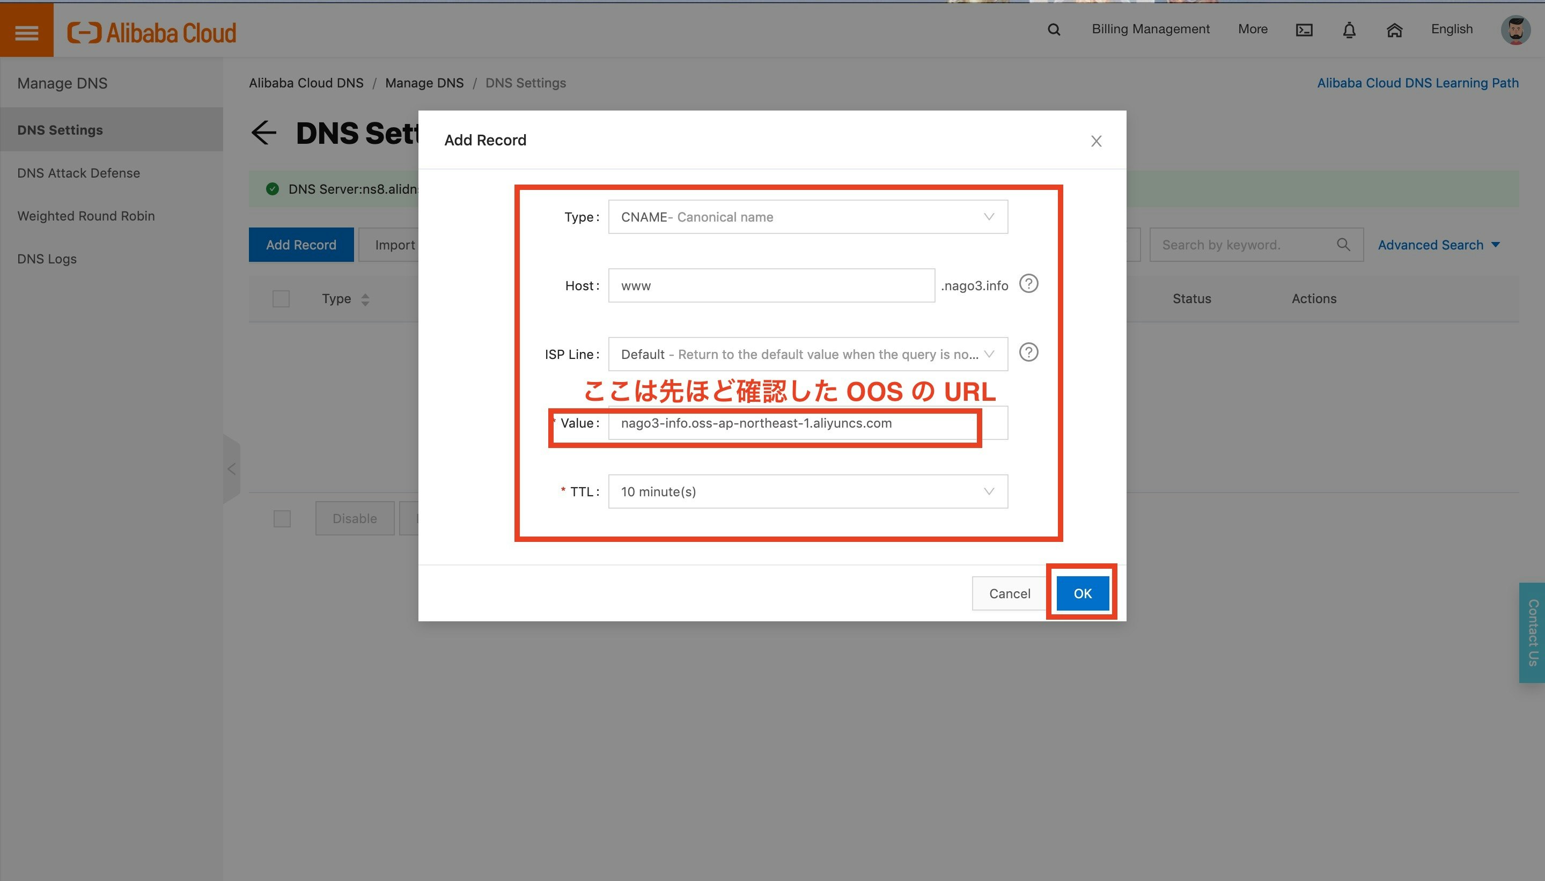Viewport: 1545px width, 881px height.
Task: Go back using the arrow beside DNS Settings
Action: coord(264,133)
